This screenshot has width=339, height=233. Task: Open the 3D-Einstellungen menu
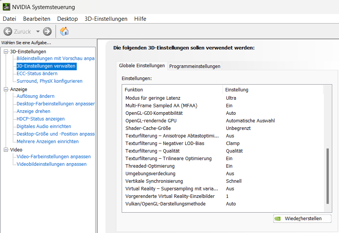pos(106,19)
